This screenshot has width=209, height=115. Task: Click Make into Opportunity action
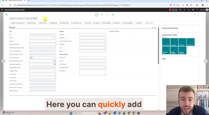(x=17, y=23)
